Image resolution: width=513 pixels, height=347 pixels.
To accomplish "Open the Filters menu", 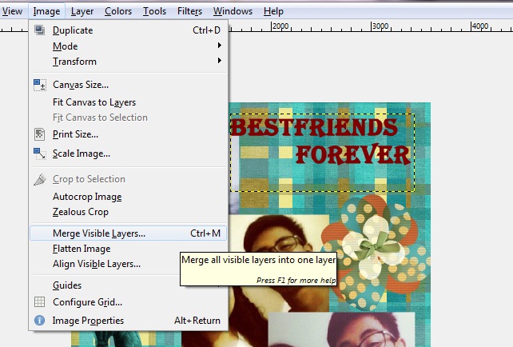I will coord(189,11).
